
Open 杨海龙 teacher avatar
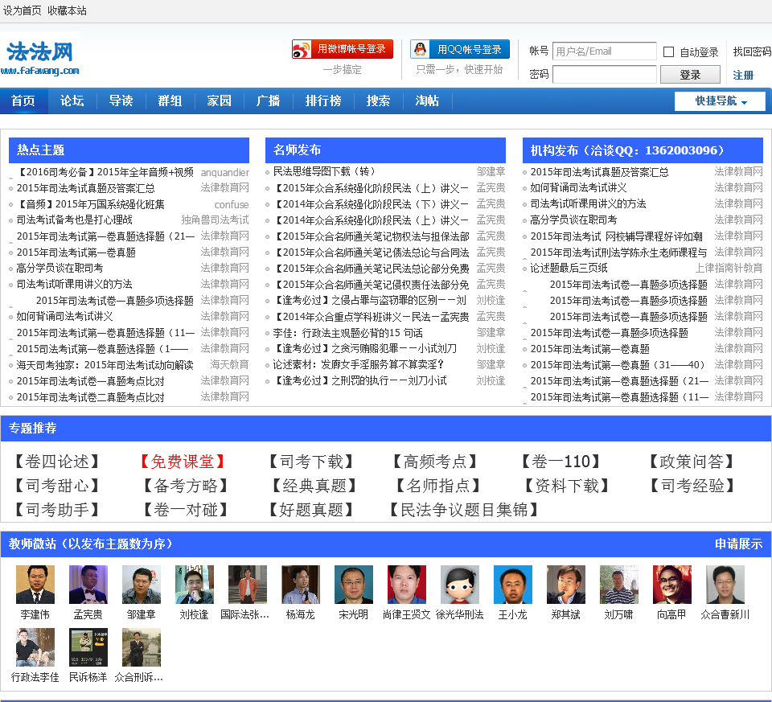click(x=300, y=585)
